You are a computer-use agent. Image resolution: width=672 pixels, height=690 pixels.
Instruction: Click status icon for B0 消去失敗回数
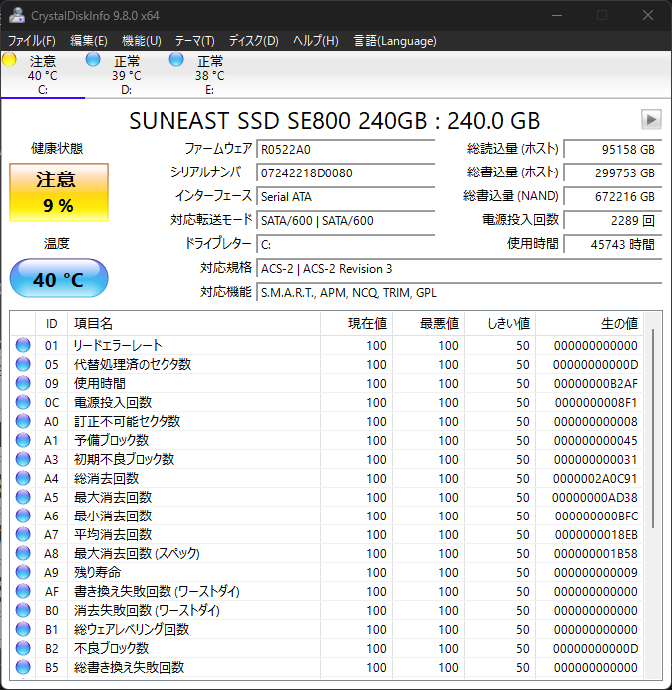pos(23,610)
